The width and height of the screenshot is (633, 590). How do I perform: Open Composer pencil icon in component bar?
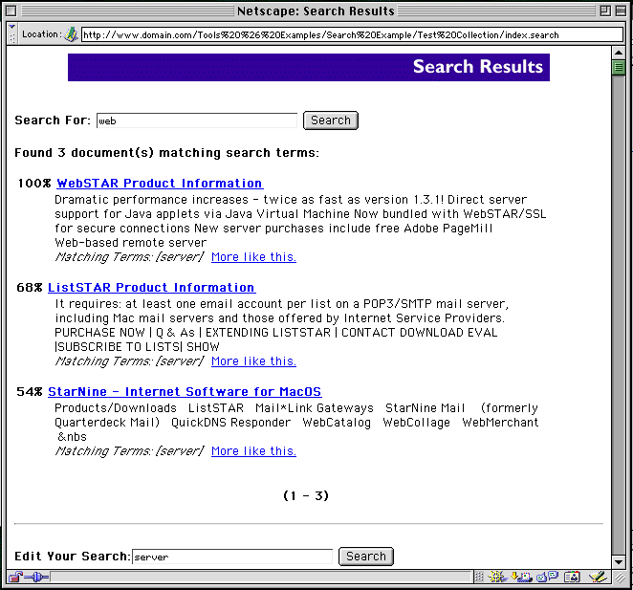tap(599, 577)
